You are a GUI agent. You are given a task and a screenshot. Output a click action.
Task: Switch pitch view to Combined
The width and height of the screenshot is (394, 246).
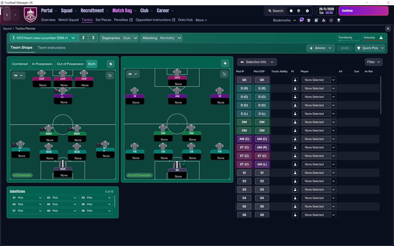[x=20, y=64]
